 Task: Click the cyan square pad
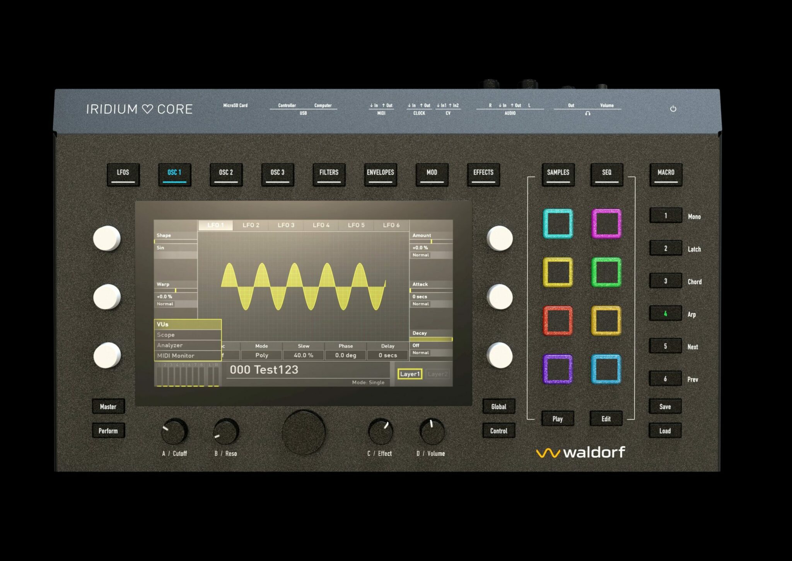558,223
